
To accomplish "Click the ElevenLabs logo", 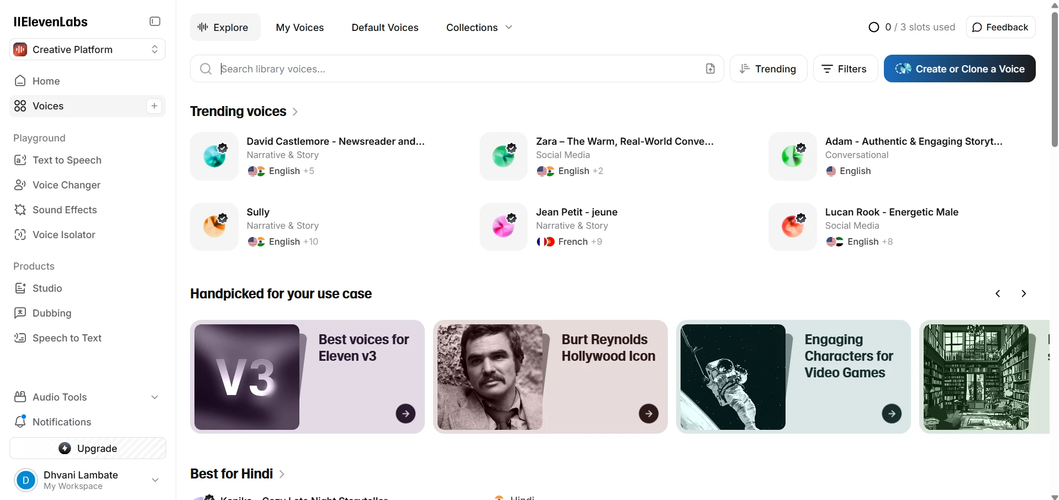I will (50, 22).
